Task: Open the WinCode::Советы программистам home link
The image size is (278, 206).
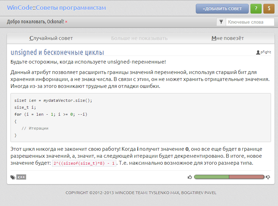Action: [56, 8]
